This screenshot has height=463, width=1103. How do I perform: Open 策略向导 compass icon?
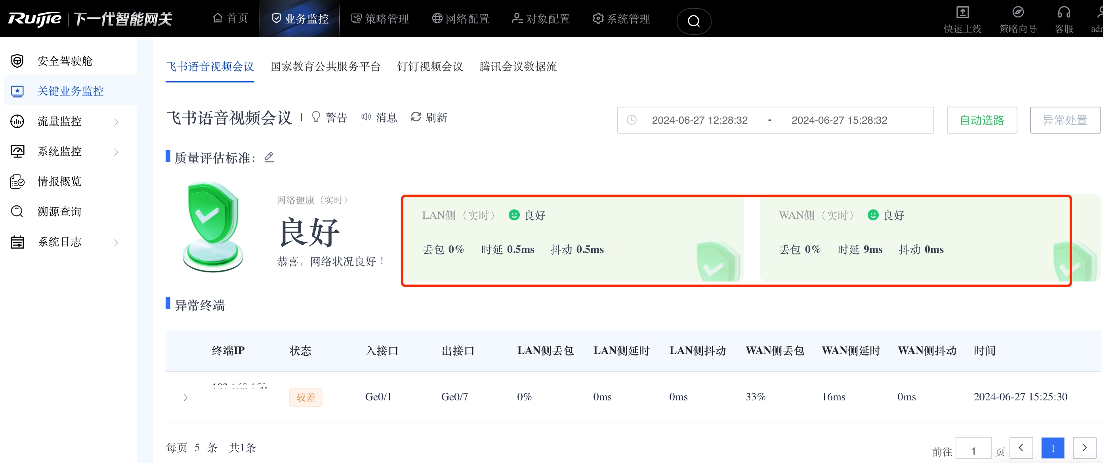(1018, 12)
